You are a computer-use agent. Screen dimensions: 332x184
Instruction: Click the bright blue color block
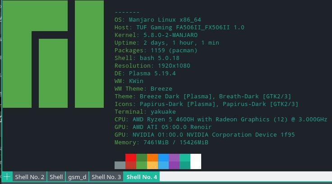point(163,157)
